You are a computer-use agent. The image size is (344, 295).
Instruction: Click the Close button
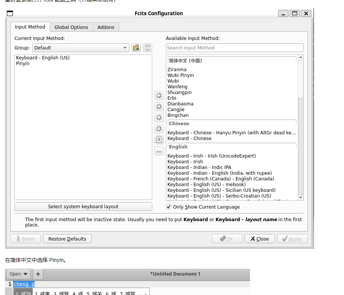pyautogui.click(x=260, y=239)
